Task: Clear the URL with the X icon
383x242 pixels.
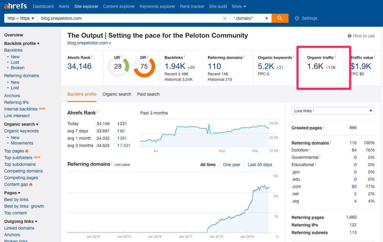Action: [225, 18]
